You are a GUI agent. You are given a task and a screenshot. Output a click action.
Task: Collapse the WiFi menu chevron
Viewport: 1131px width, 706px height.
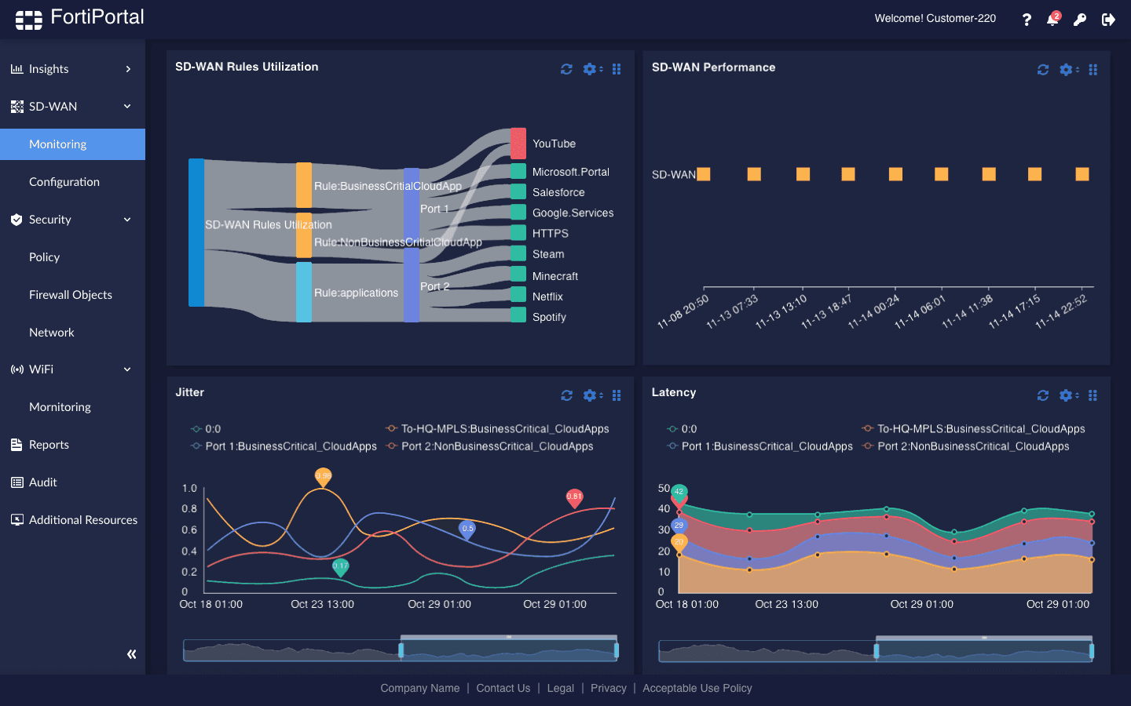(127, 369)
